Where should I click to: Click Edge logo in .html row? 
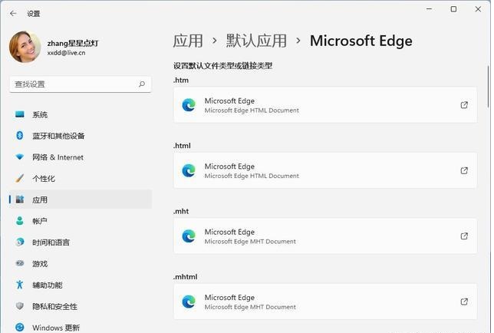189,170
